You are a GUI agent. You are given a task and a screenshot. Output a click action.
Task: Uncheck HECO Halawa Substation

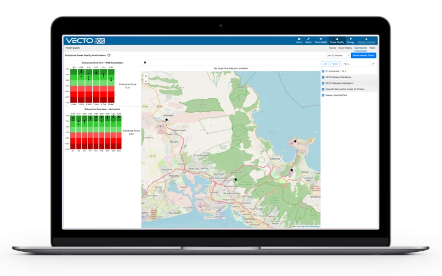[x=323, y=77]
